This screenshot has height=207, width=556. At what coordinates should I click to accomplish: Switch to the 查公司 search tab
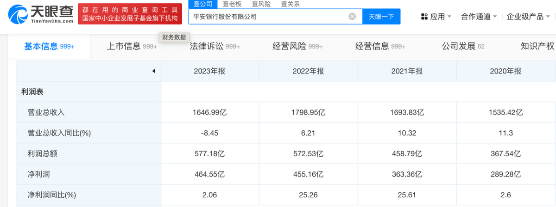point(203,4)
